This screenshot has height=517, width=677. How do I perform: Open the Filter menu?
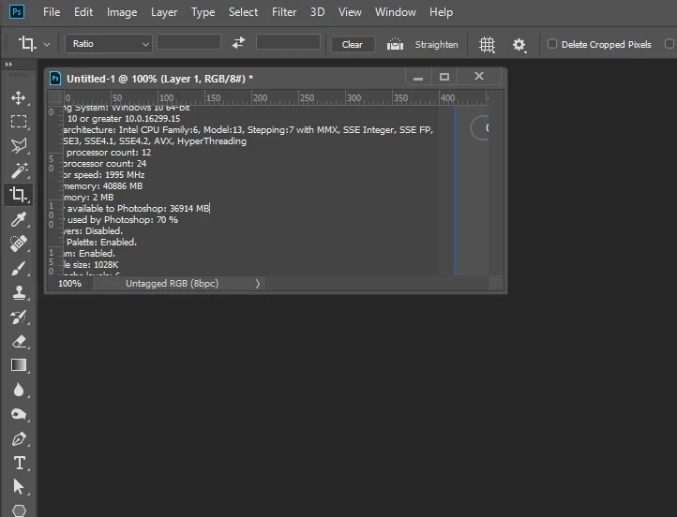[284, 12]
